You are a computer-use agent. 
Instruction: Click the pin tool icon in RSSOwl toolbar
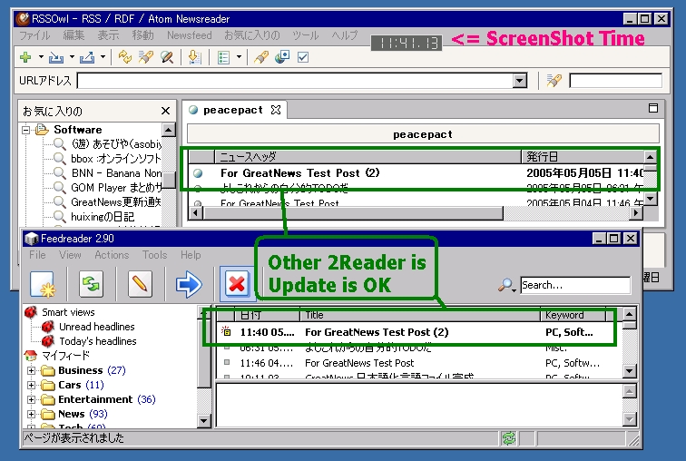click(260, 57)
